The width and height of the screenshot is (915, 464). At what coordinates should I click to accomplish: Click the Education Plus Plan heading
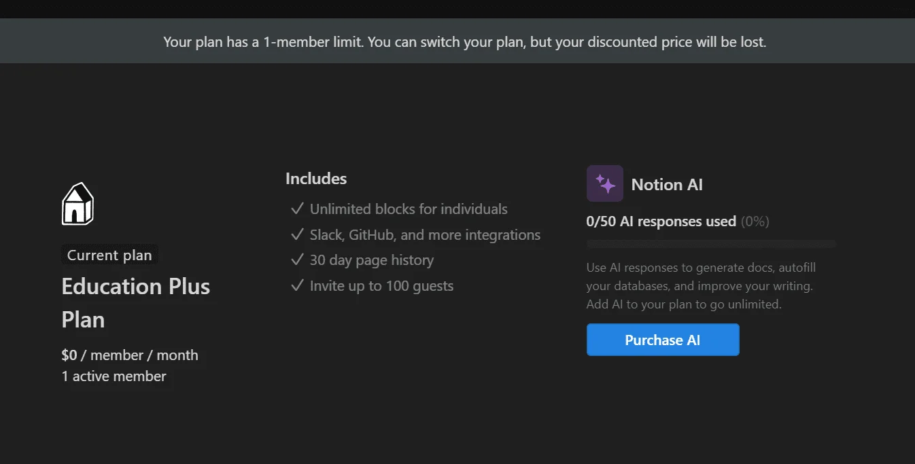point(136,302)
